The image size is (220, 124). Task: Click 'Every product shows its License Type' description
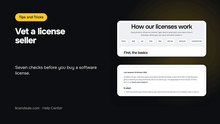[x=162, y=34]
